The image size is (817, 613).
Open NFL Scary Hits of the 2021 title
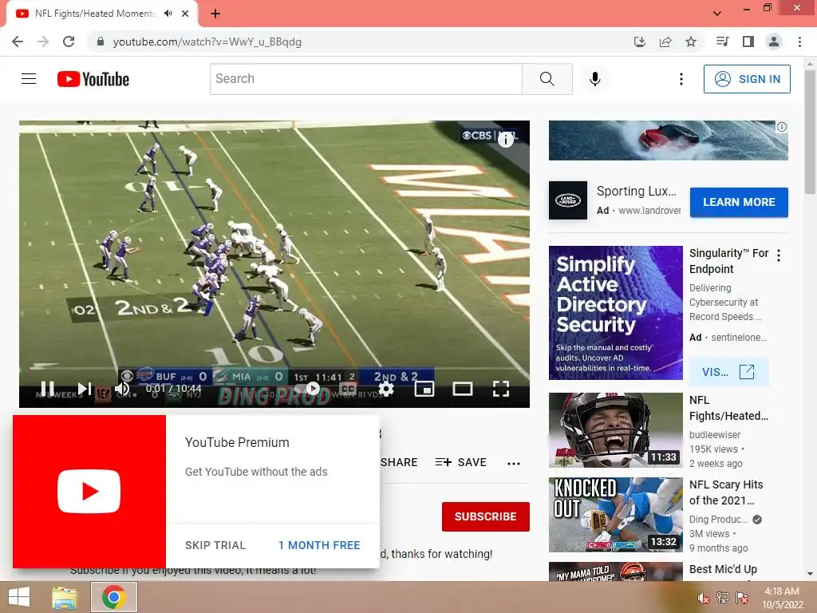(x=726, y=492)
